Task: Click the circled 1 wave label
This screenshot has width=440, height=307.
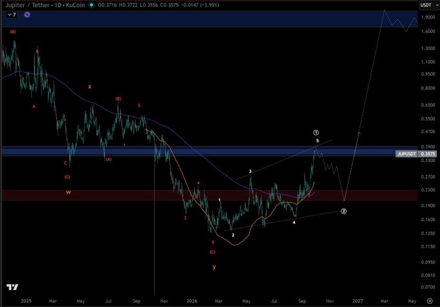Action: coord(316,132)
